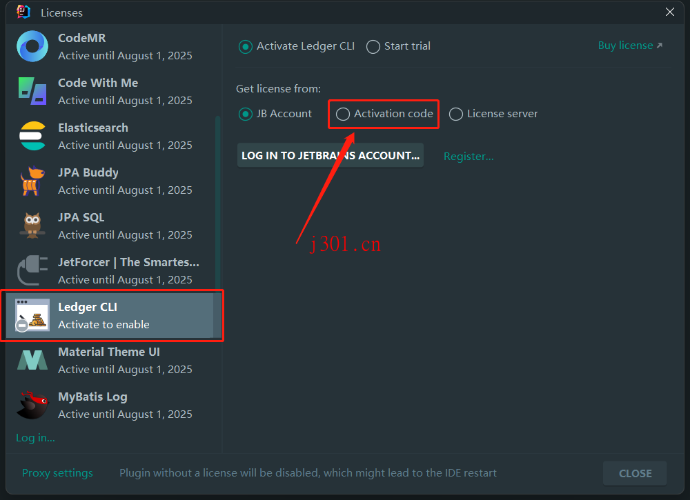Choose Activation code license source
690x500 pixels.
tap(384, 114)
